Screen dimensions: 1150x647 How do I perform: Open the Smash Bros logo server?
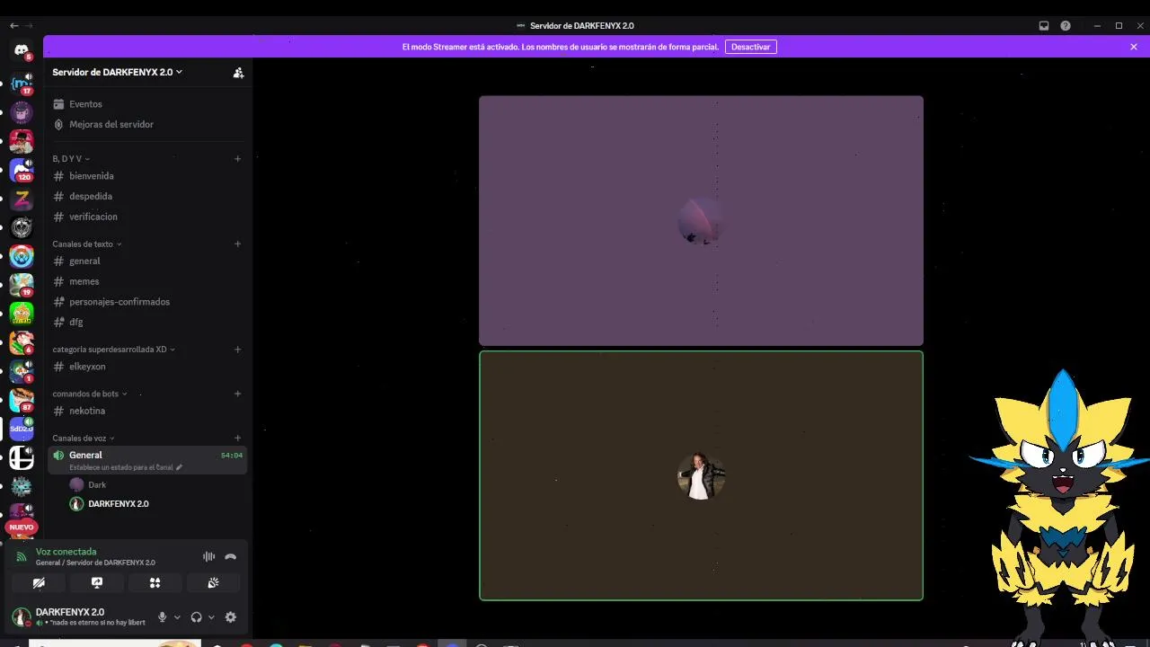coord(22,458)
